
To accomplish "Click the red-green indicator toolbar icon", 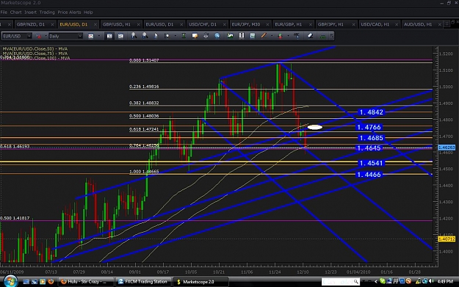I will point(280,36).
